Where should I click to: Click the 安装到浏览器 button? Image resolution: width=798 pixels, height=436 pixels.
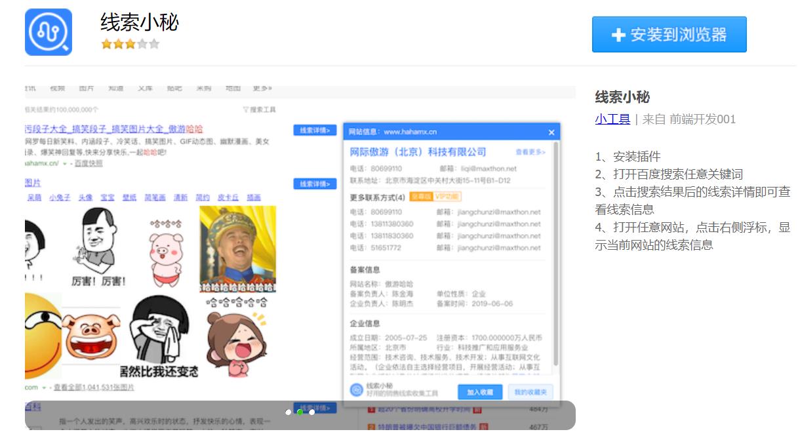pos(668,35)
